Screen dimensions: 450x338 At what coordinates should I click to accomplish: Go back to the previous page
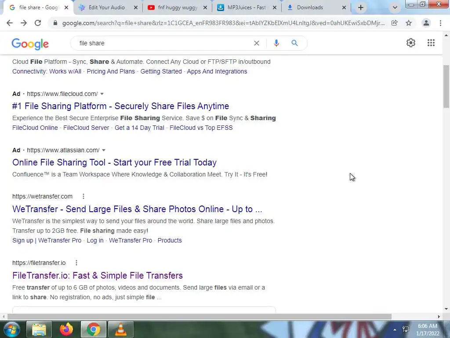click(x=10, y=23)
